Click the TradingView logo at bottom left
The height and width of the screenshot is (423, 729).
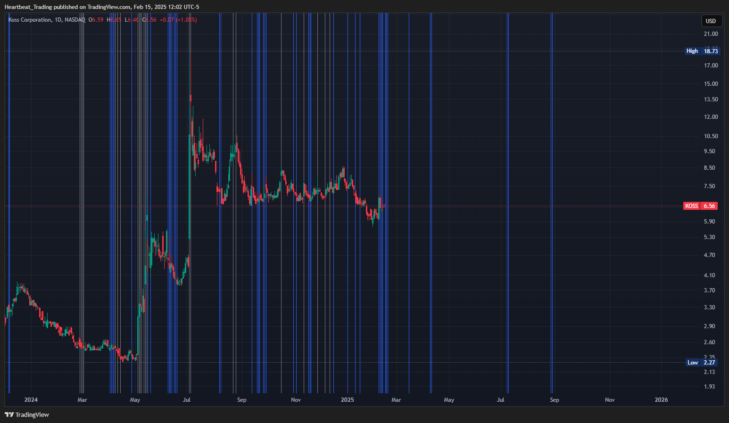tap(27, 415)
